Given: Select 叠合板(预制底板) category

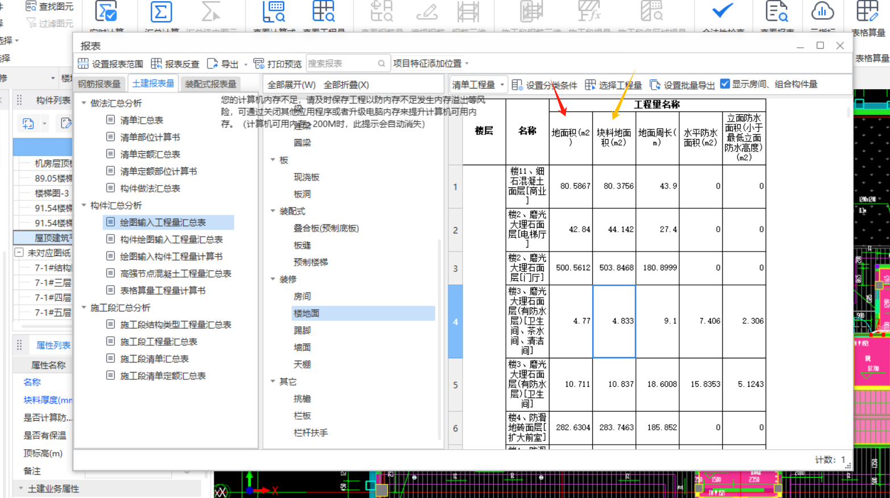Looking at the screenshot, I should (x=326, y=228).
